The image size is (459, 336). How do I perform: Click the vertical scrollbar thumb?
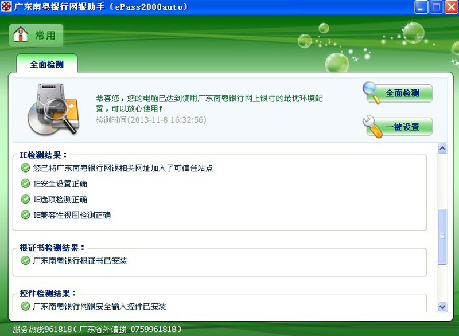click(442, 237)
